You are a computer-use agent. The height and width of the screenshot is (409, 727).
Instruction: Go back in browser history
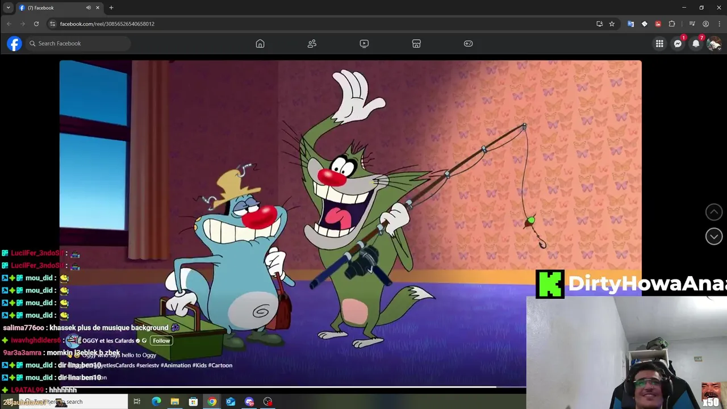pyautogui.click(x=9, y=24)
